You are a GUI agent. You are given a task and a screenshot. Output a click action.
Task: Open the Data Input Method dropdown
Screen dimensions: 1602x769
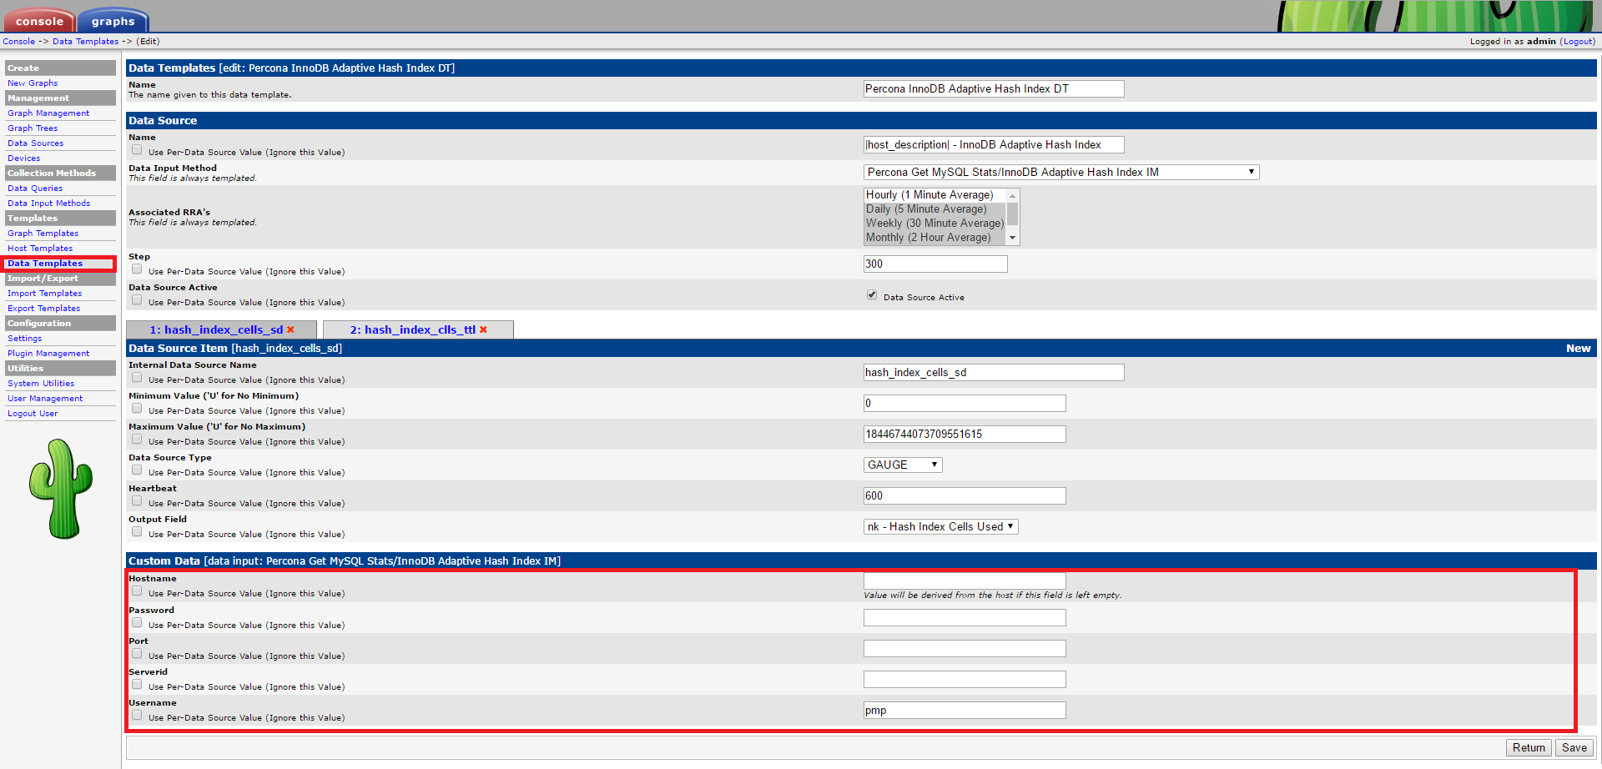(x=1061, y=173)
